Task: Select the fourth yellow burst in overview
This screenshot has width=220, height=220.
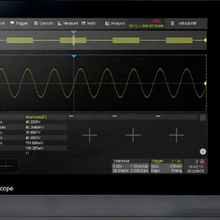Action: click(179, 40)
